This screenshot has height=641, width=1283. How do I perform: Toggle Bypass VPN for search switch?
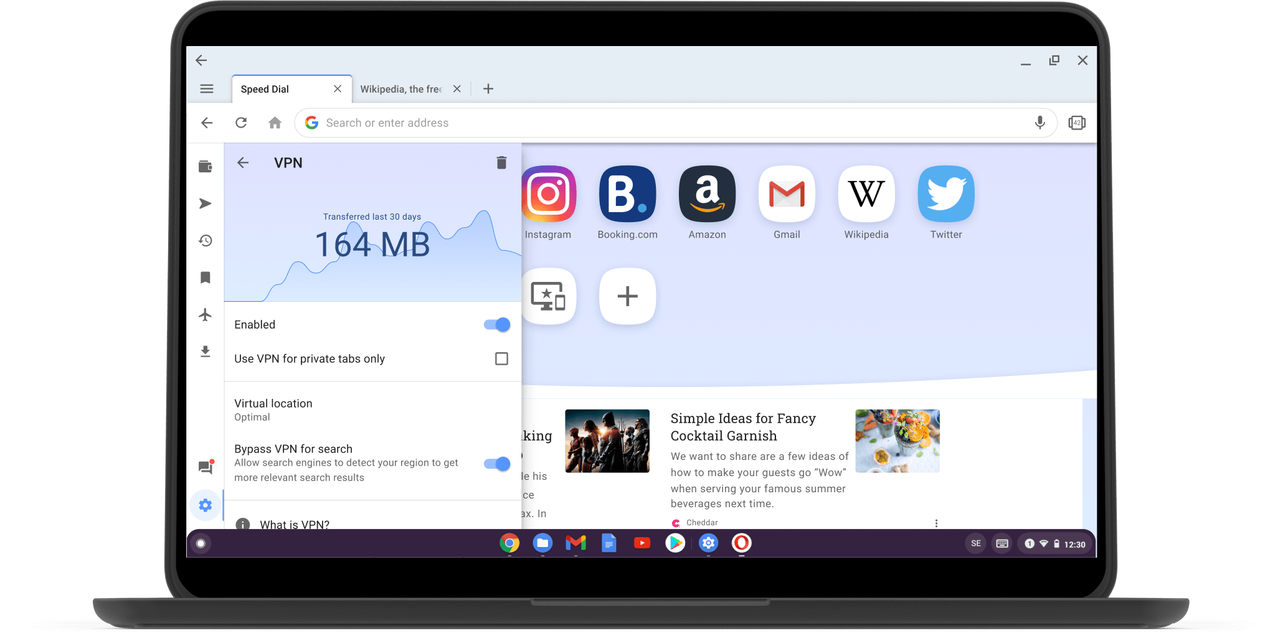coord(497,464)
